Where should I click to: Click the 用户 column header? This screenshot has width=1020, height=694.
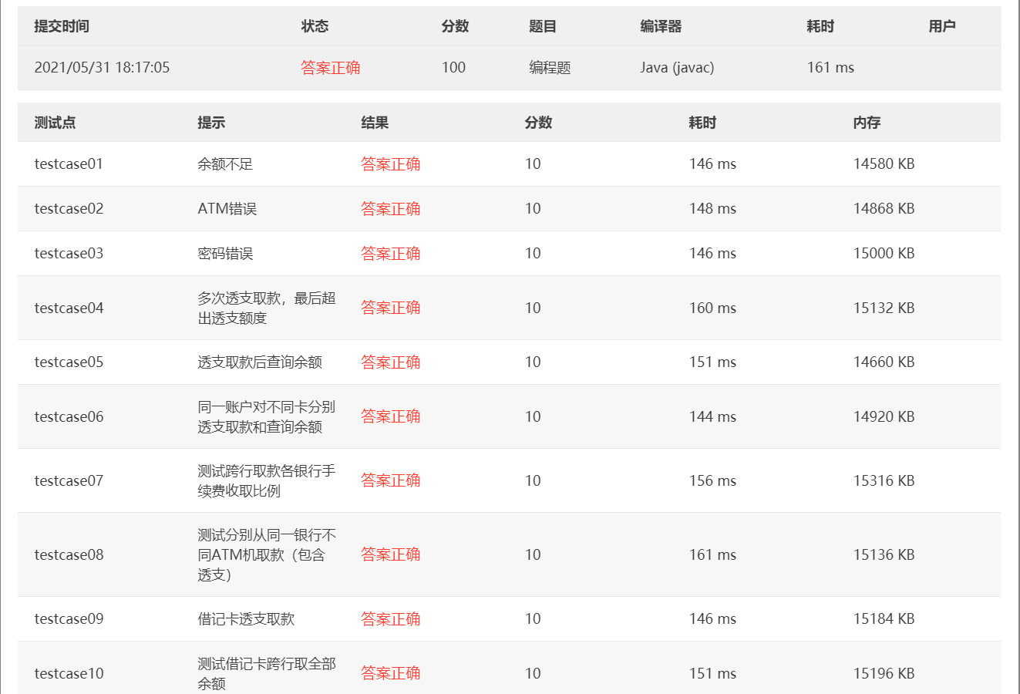[942, 26]
